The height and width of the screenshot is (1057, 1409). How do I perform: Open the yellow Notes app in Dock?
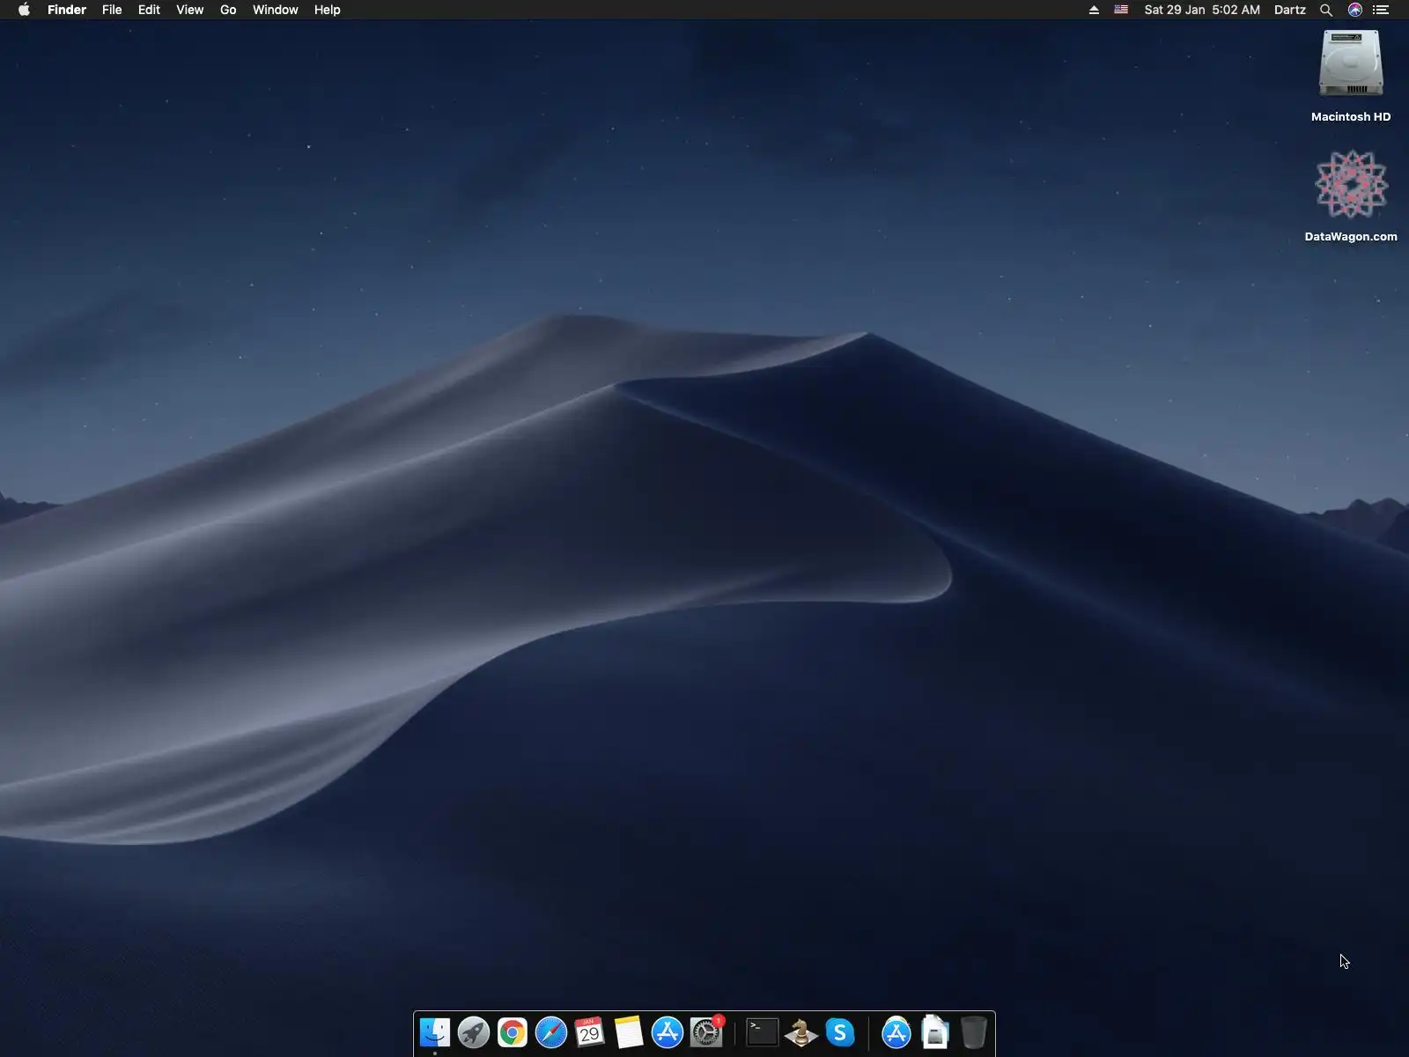pyautogui.click(x=629, y=1032)
